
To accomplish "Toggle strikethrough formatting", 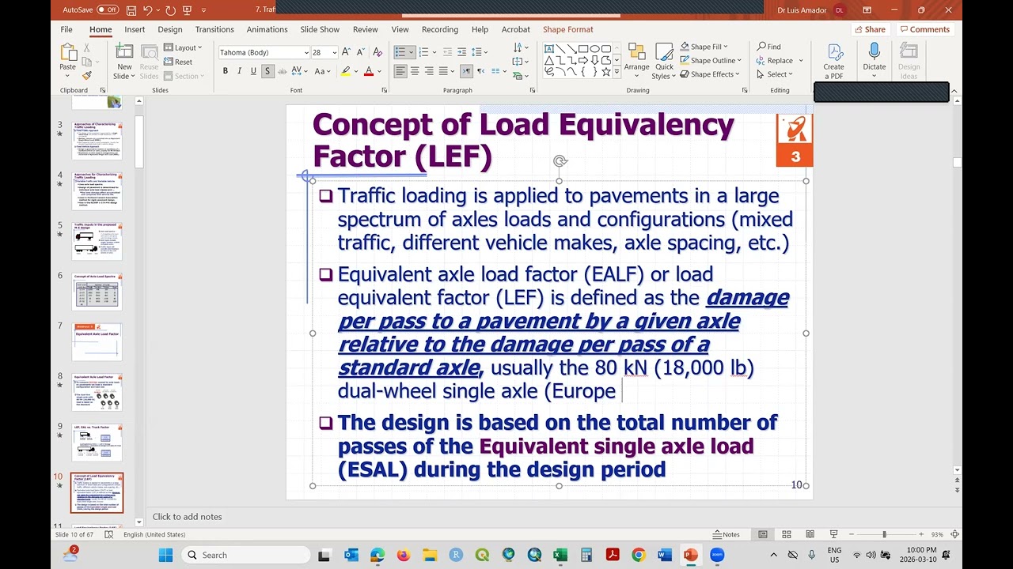I will [x=282, y=71].
